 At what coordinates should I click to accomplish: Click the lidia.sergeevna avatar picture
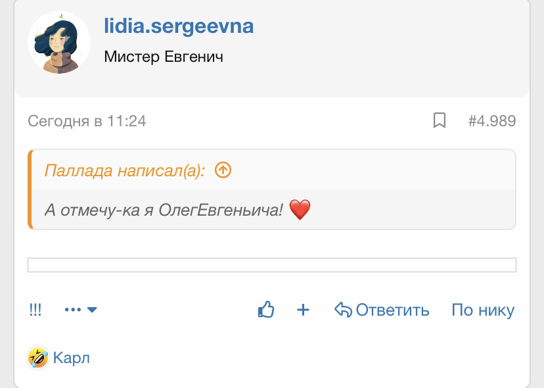pyautogui.click(x=59, y=42)
